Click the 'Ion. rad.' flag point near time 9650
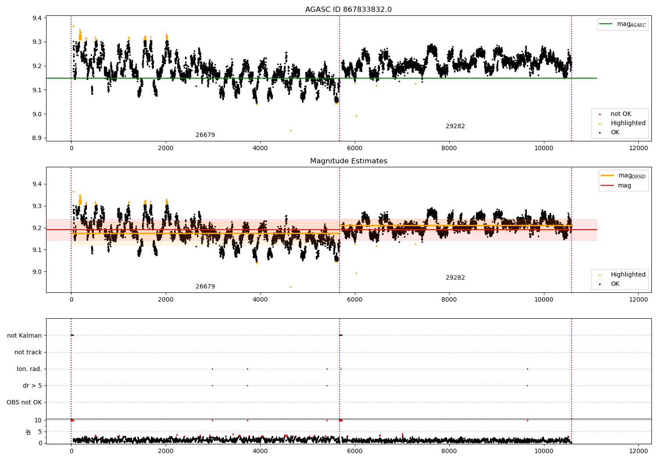 [x=527, y=369]
